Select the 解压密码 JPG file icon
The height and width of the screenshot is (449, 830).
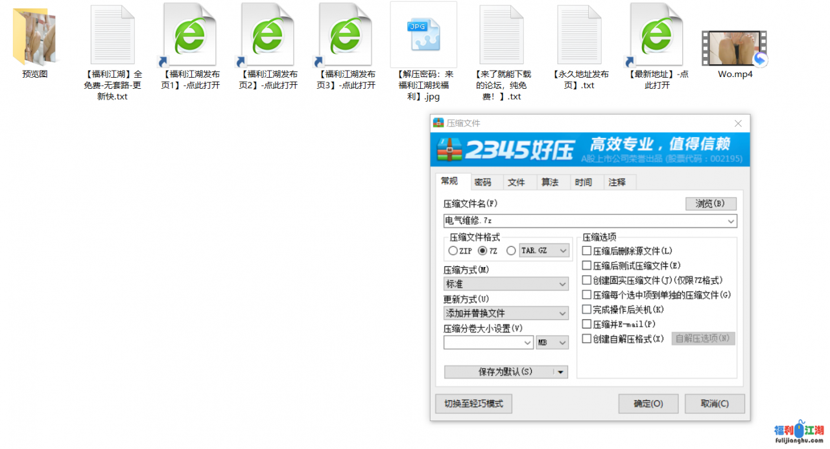[423, 35]
